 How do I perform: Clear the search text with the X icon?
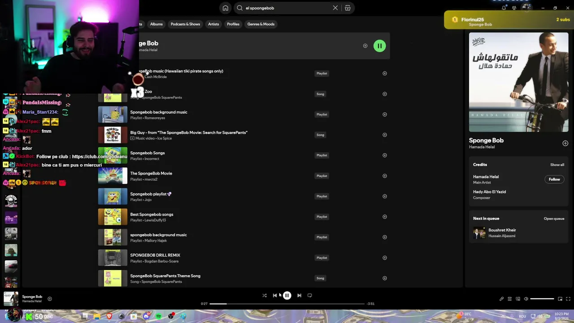335,8
